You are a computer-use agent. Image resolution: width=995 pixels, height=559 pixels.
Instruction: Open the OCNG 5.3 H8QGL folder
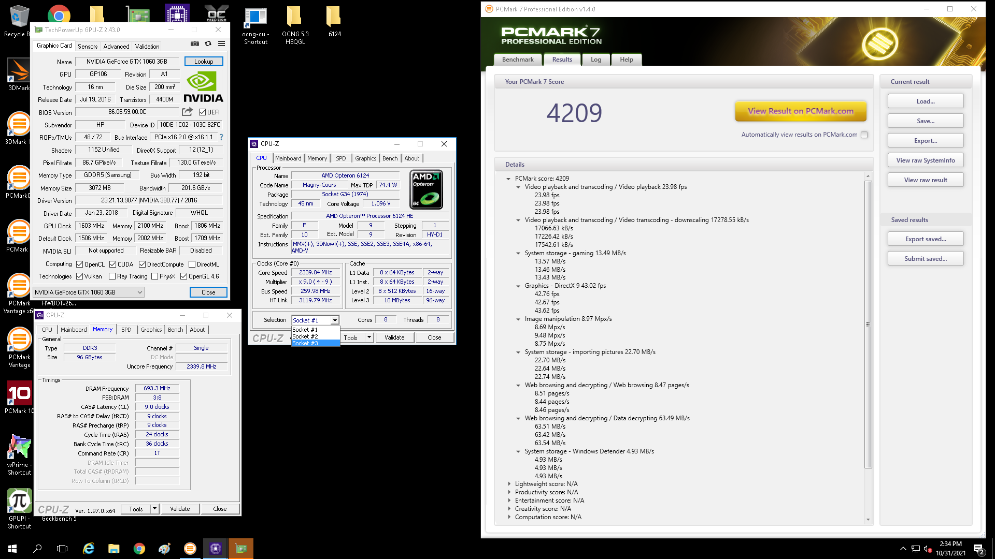[x=295, y=26]
